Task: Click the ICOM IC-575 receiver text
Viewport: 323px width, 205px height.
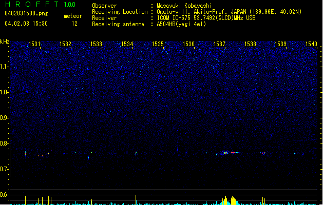Action: click(x=206, y=18)
